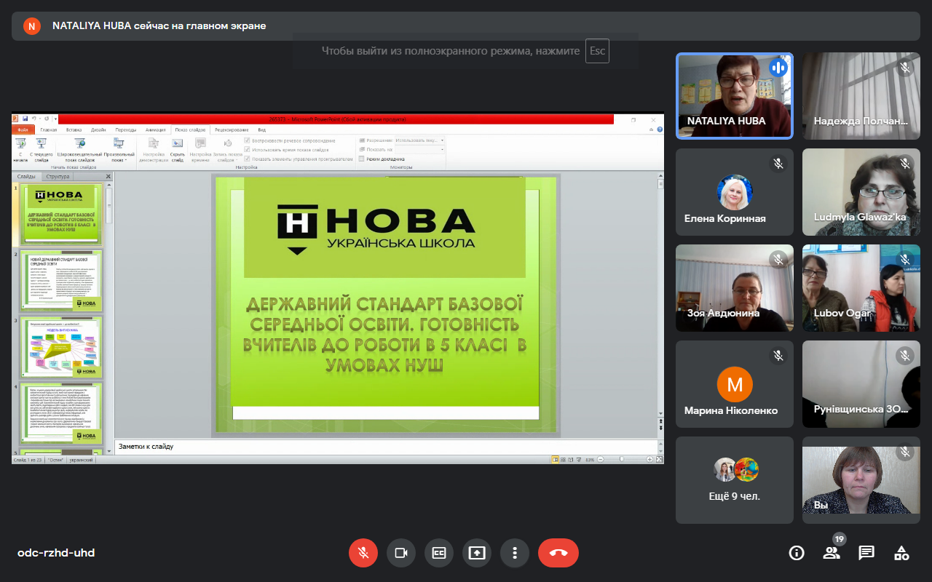Select slide 4 thumbnail
Screen dimensions: 932x582
click(61, 413)
